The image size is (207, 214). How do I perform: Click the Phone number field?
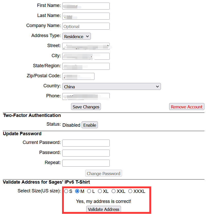point(86,96)
